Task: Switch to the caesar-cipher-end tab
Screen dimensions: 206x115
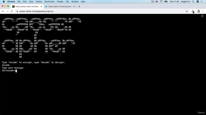Action: [x=27, y=6]
